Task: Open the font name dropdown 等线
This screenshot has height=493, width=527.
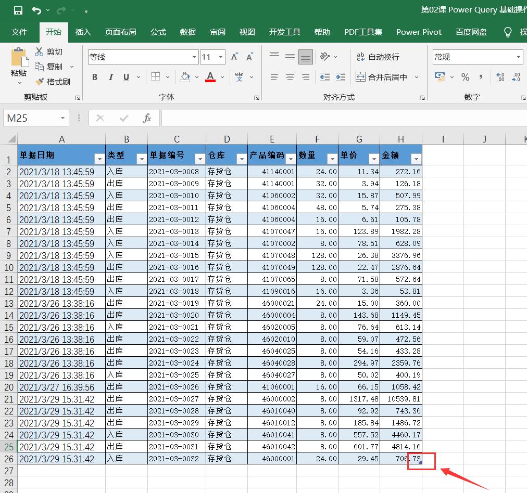Action: click(194, 57)
